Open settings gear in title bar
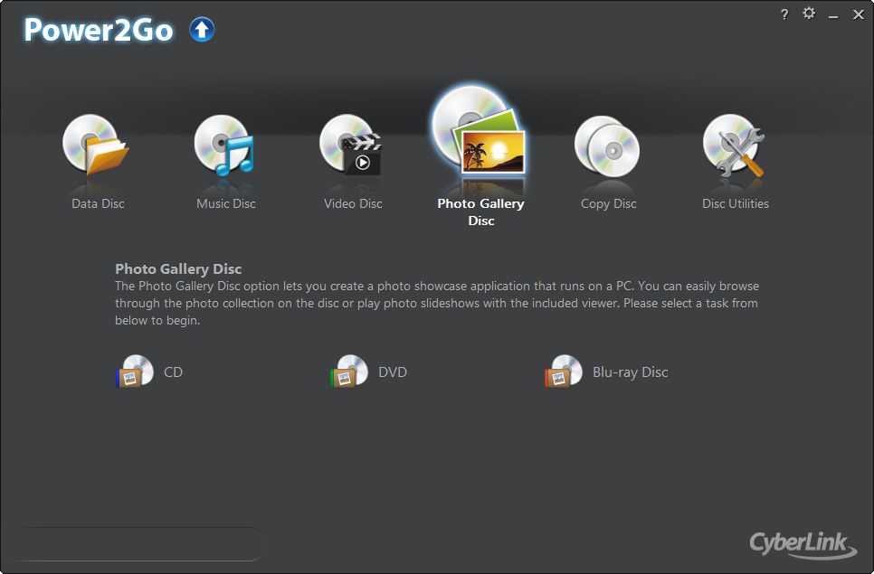874x574 pixels. click(809, 14)
